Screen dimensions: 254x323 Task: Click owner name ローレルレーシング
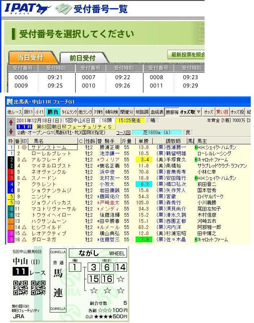point(214,153)
